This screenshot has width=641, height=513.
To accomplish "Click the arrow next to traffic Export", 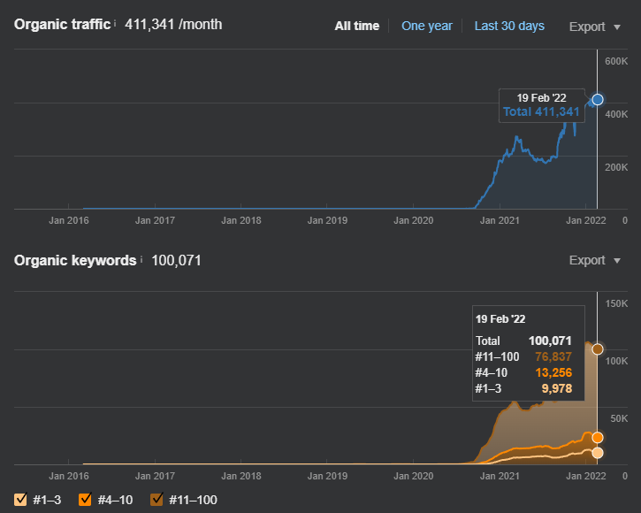I will click(617, 27).
